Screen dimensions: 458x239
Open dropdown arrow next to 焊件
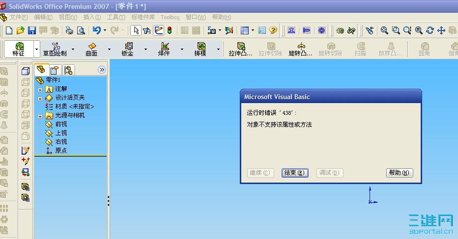182,49
